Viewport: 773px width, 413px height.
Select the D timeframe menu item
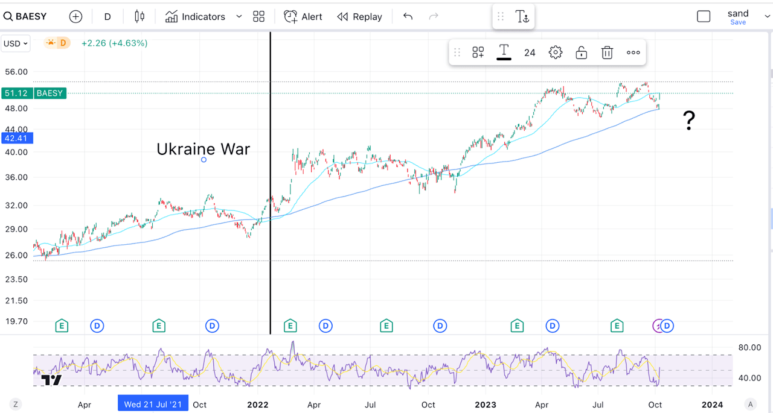tap(107, 16)
